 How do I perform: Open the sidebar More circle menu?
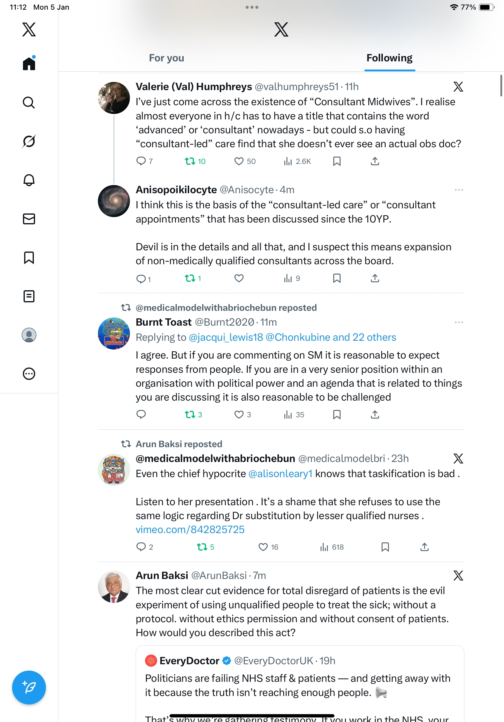29,374
